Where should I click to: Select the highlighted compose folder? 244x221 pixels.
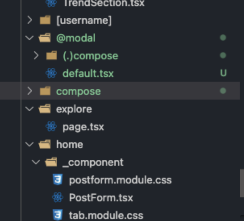tap(120, 91)
